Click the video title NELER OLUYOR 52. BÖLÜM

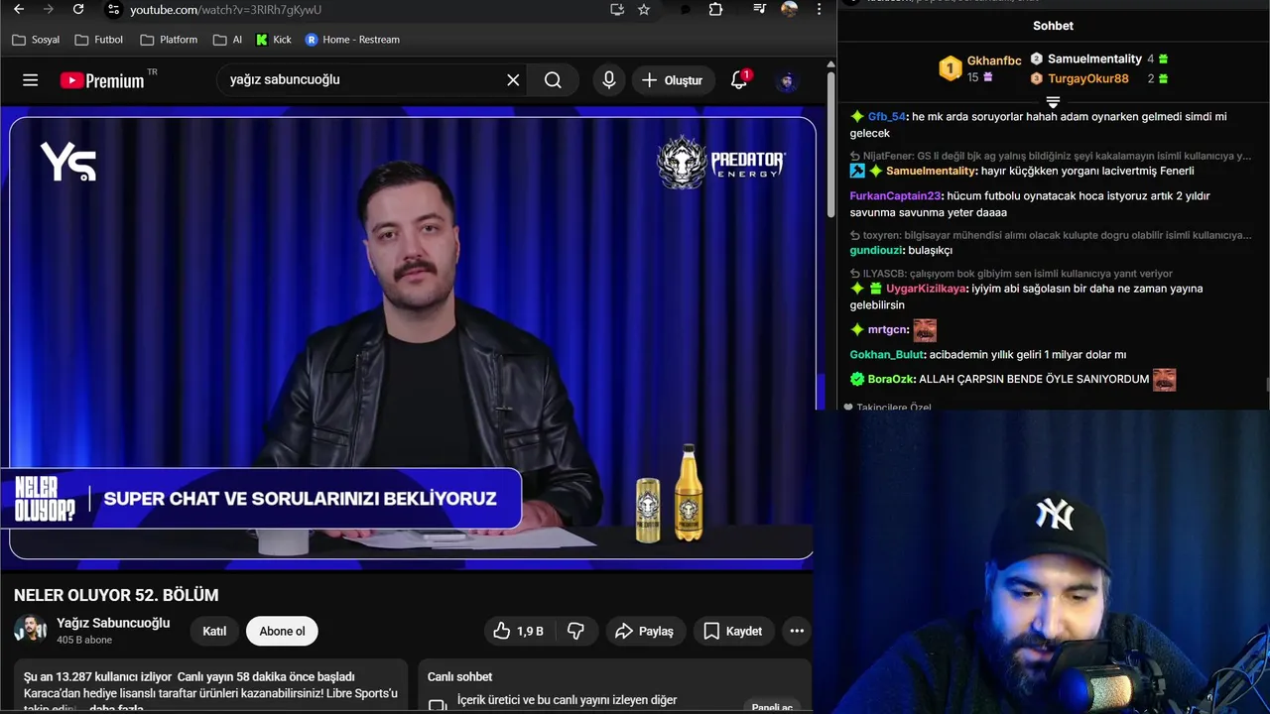(x=116, y=595)
